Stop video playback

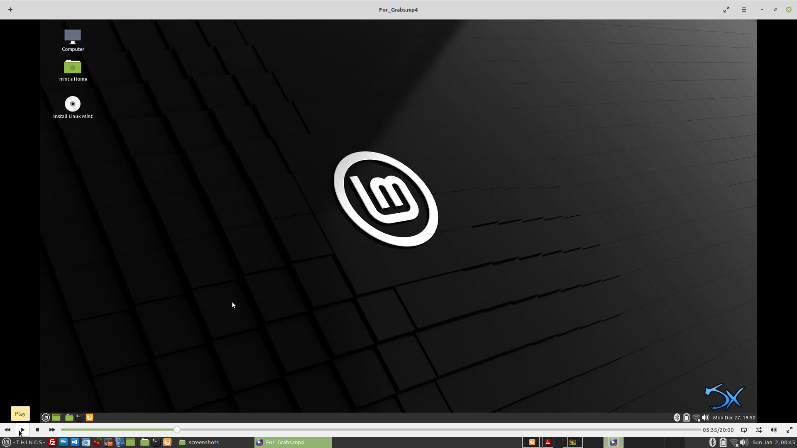click(x=37, y=430)
